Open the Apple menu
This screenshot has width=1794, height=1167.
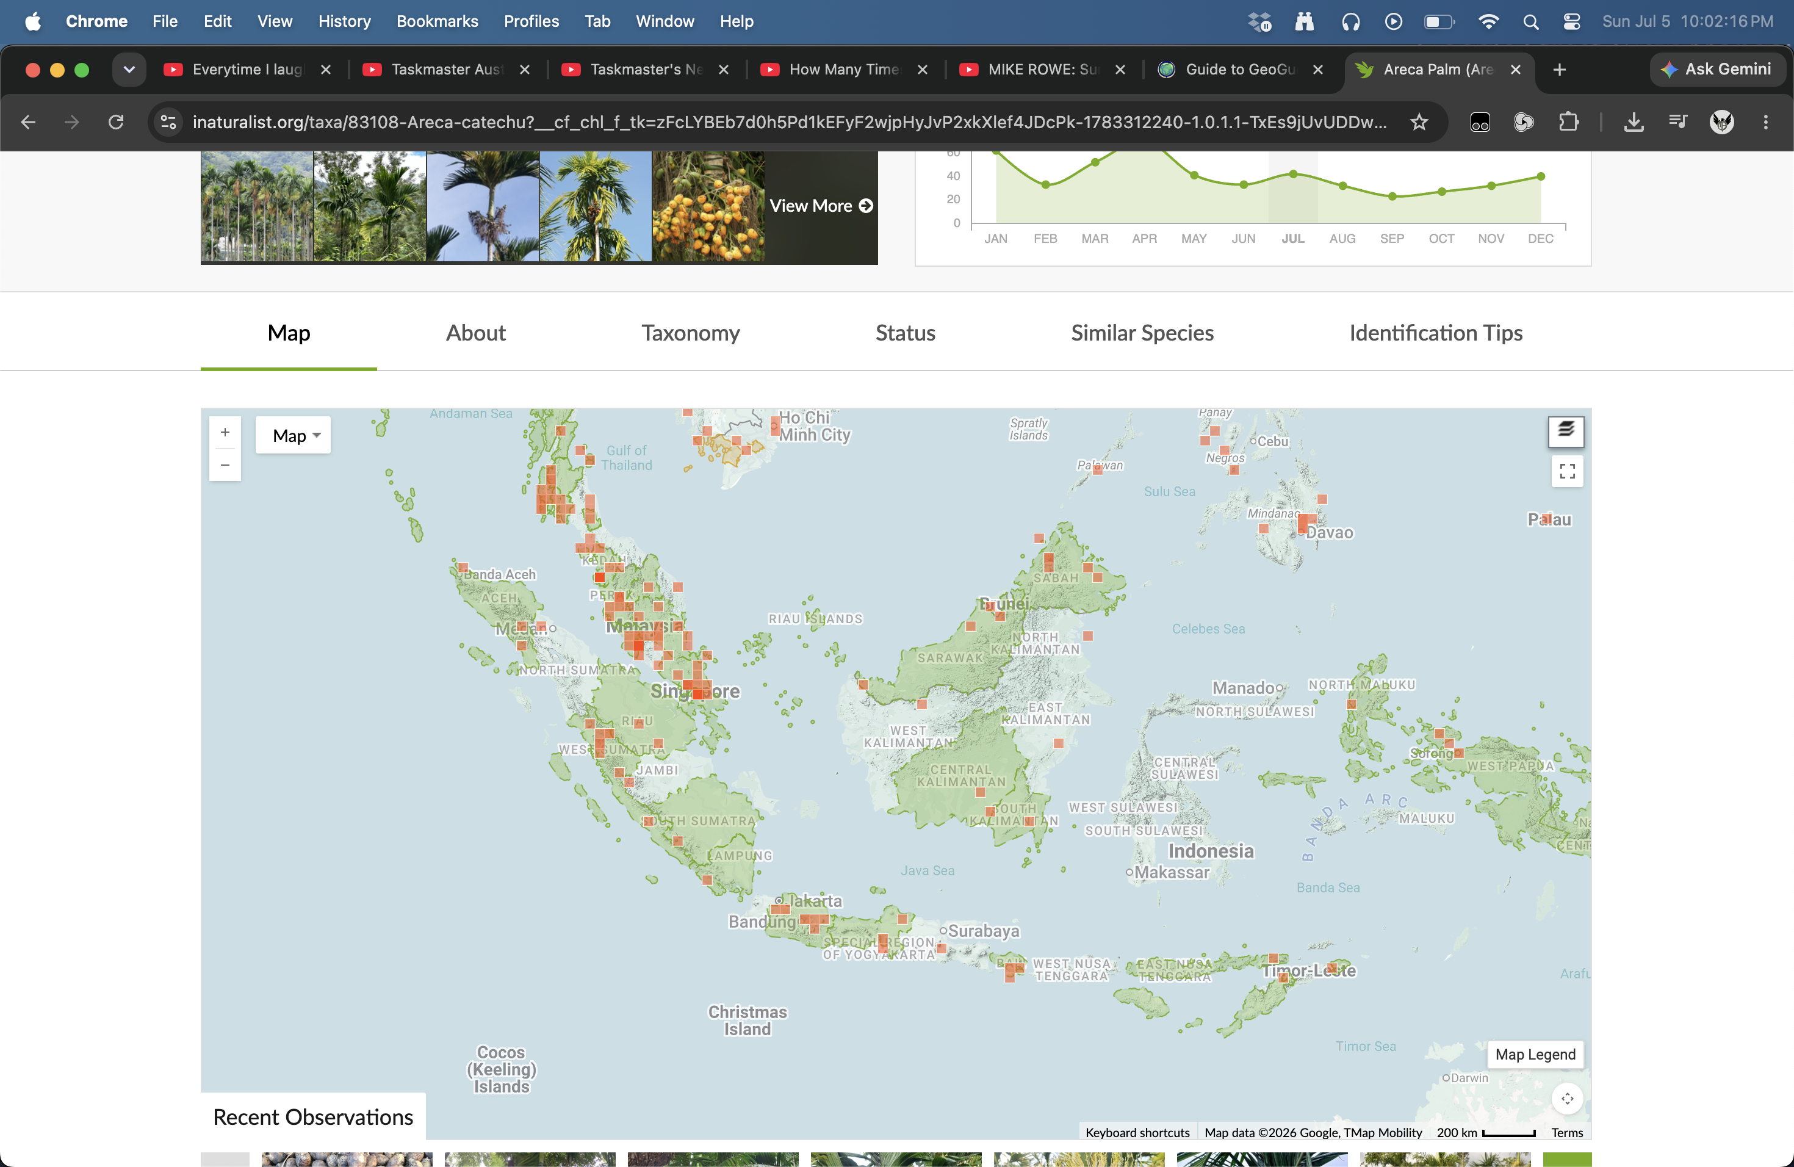[x=32, y=21]
